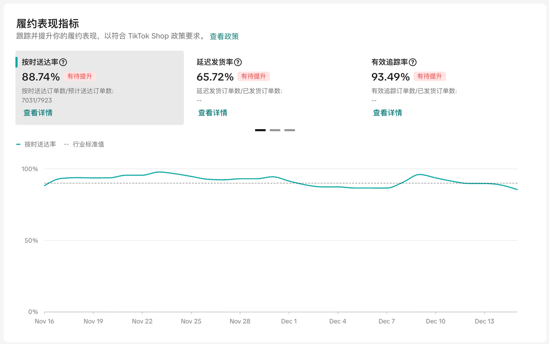Select the first black carousel page indicator

[x=260, y=130]
